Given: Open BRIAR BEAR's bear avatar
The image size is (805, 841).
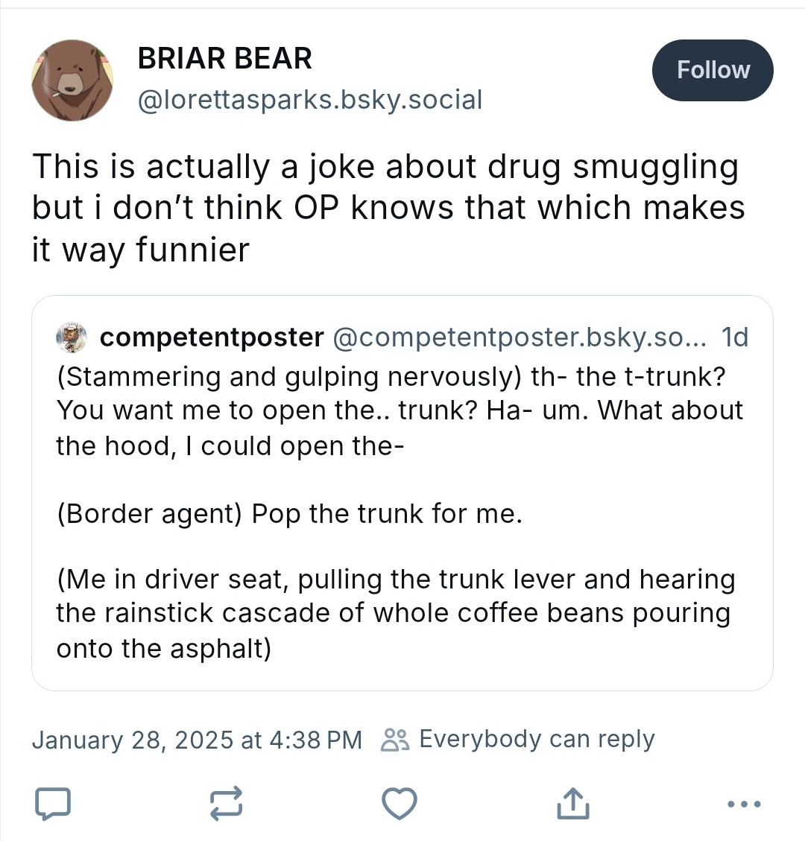Looking at the screenshot, I should point(72,80).
